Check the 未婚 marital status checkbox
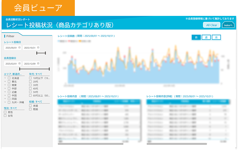Image resolution: width=238 pixels, height=163 pixels. pyautogui.click(x=30, y=106)
